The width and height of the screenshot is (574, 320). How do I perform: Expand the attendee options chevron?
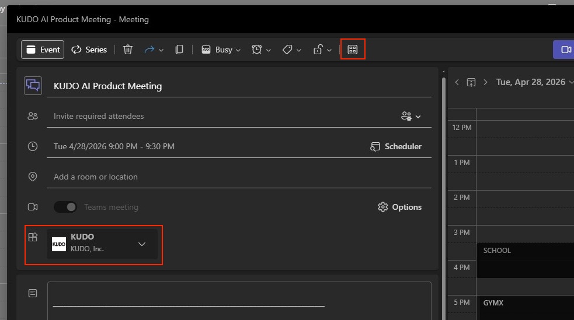click(x=418, y=117)
